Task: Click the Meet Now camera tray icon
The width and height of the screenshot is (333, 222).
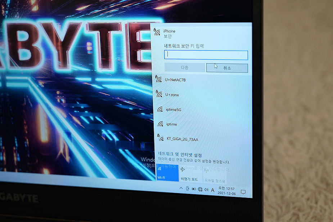Action: click(x=187, y=188)
